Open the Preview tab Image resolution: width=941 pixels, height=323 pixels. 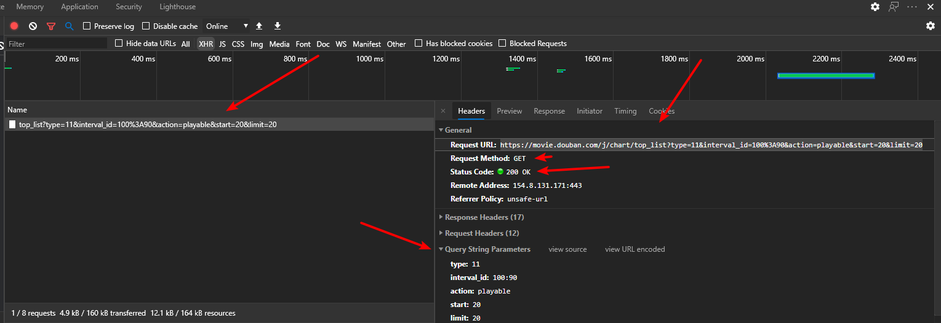[510, 111]
